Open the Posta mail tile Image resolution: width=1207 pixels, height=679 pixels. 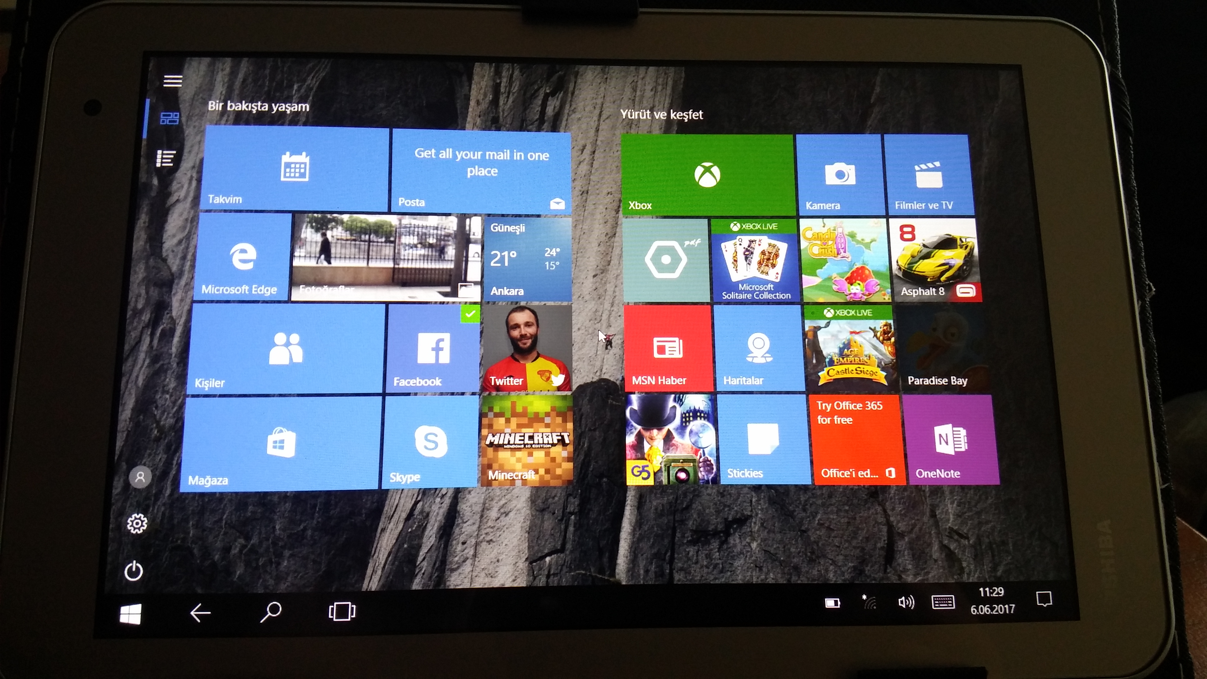(x=481, y=172)
